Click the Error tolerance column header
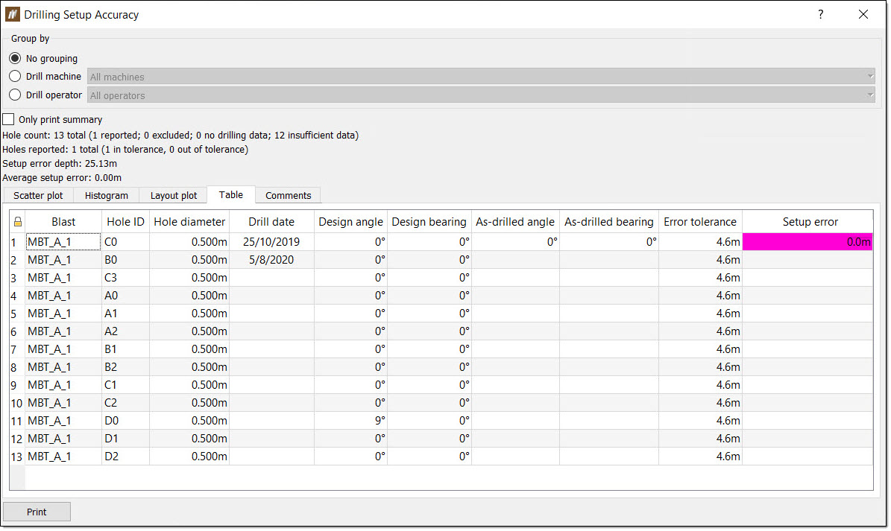The width and height of the screenshot is (891, 531). [700, 222]
